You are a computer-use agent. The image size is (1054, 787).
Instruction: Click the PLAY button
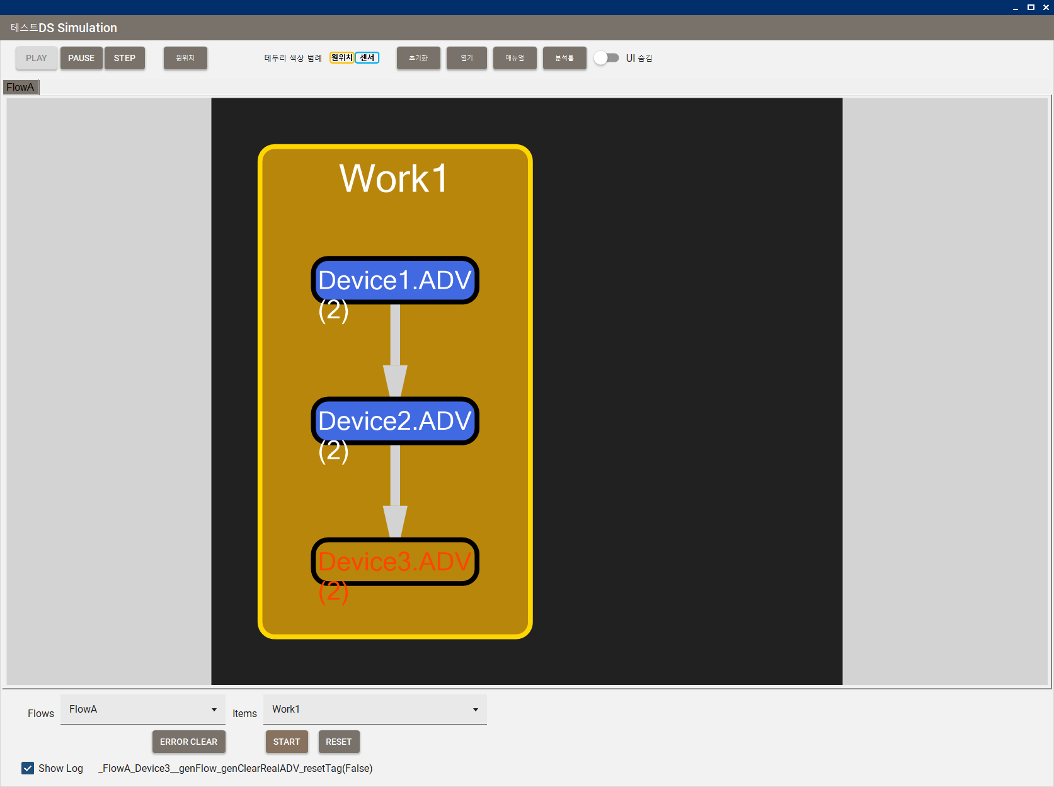37,58
